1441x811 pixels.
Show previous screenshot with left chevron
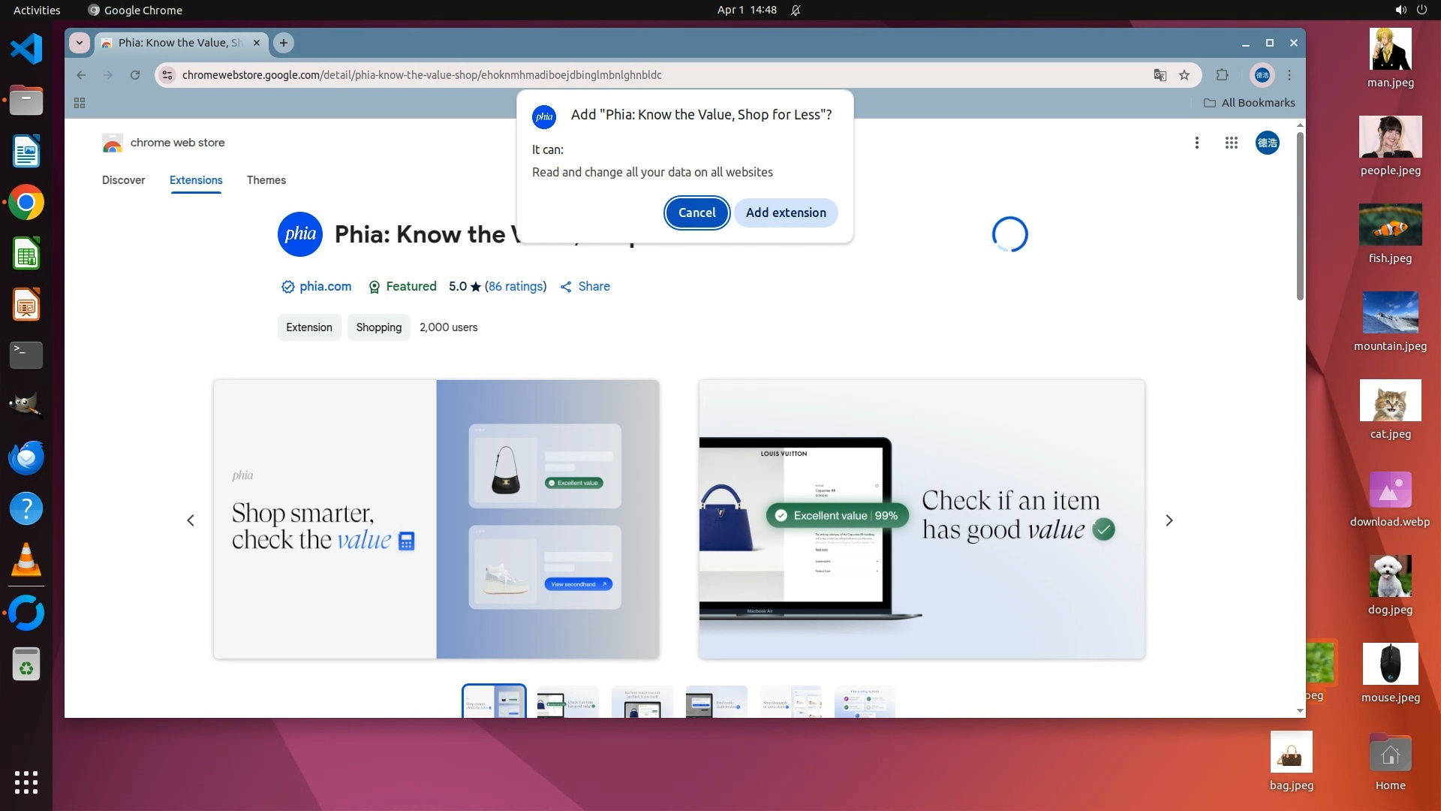[191, 520]
